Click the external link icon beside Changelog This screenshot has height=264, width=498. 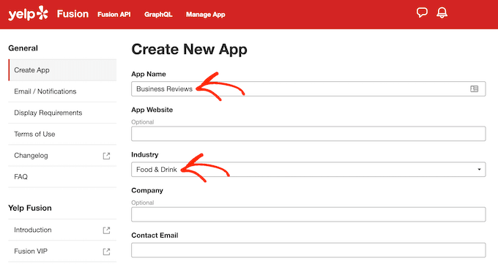pos(106,156)
